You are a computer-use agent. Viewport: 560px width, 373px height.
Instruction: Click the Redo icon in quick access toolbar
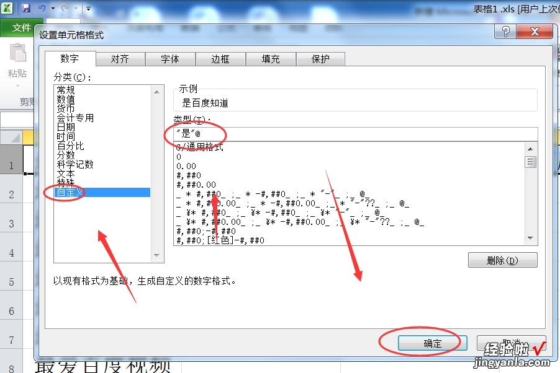(65, 8)
